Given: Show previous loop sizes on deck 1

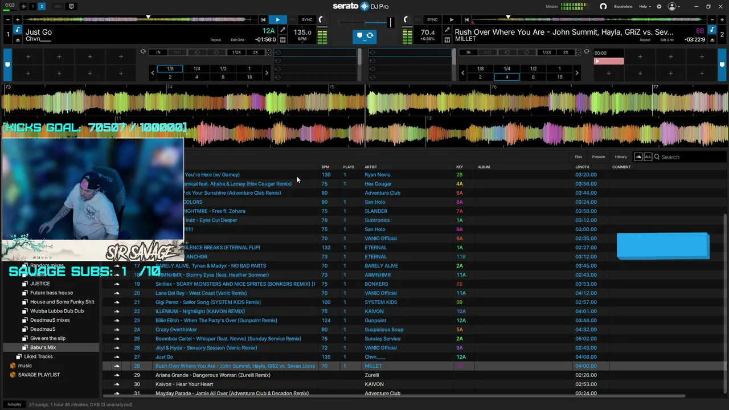Looking at the screenshot, I should pos(153,73).
